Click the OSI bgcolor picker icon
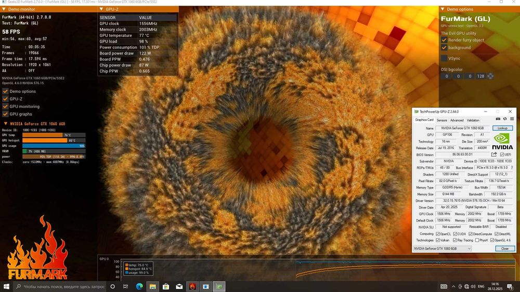Screen dimensions: 520x292 pyautogui.click(x=490, y=76)
